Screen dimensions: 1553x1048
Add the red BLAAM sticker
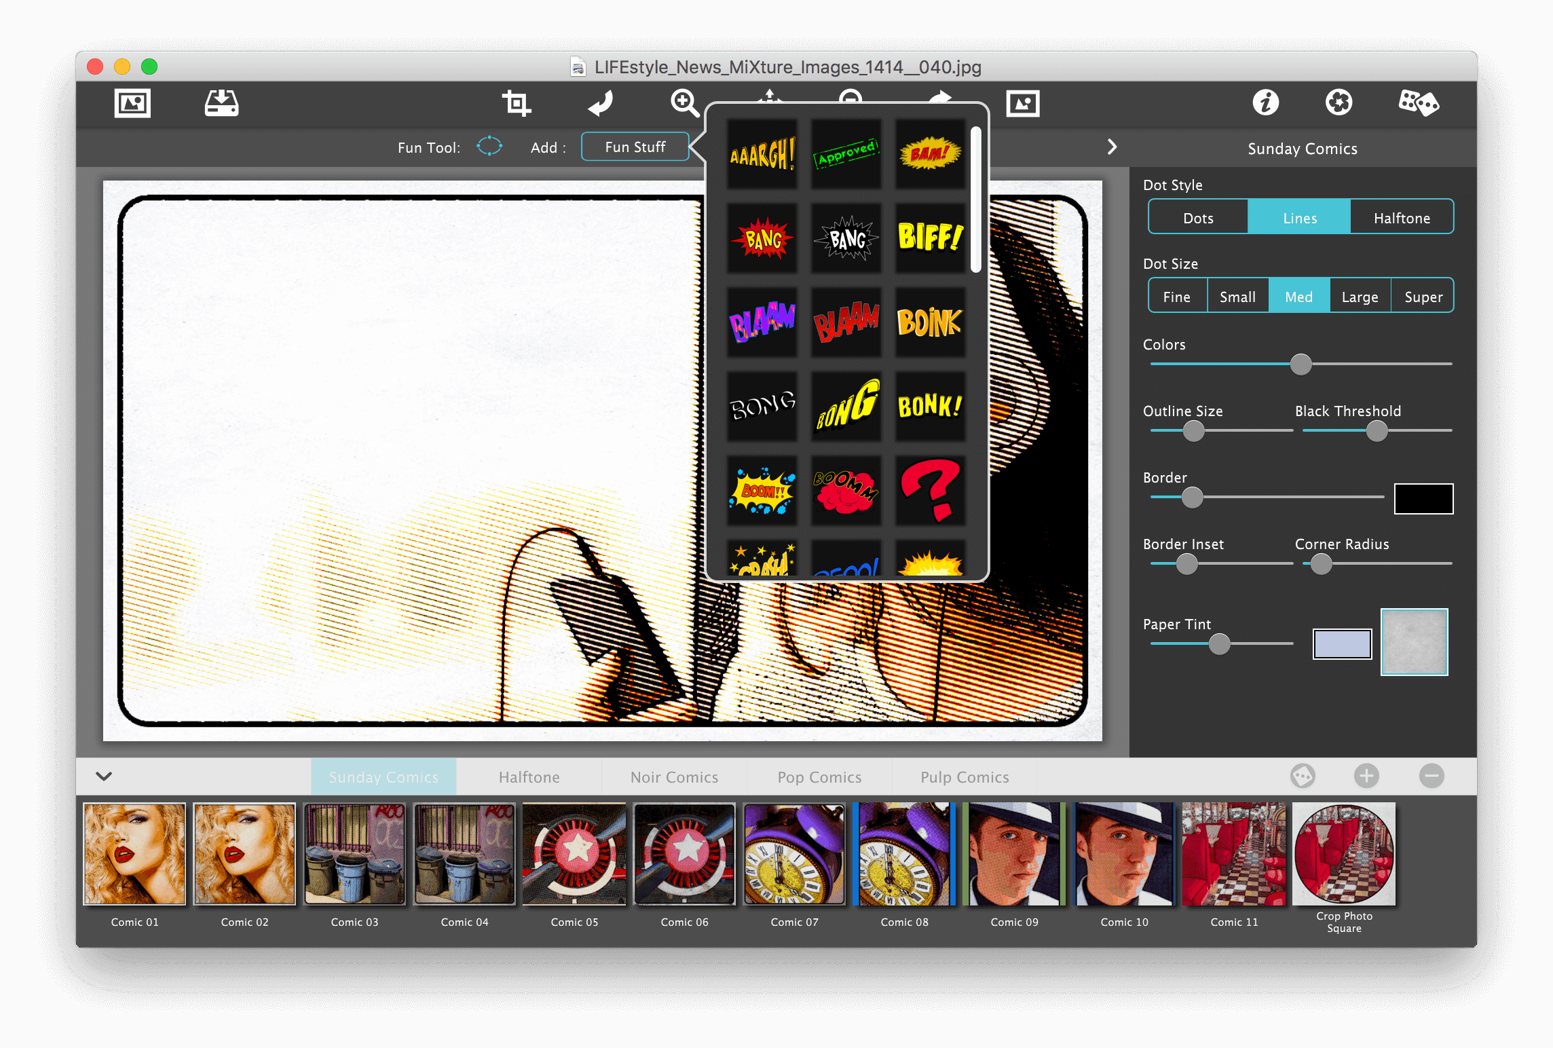(846, 322)
